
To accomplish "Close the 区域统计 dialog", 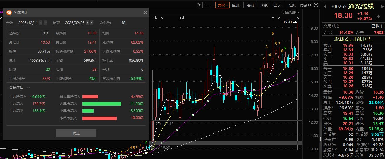I will (x=145, y=13).
